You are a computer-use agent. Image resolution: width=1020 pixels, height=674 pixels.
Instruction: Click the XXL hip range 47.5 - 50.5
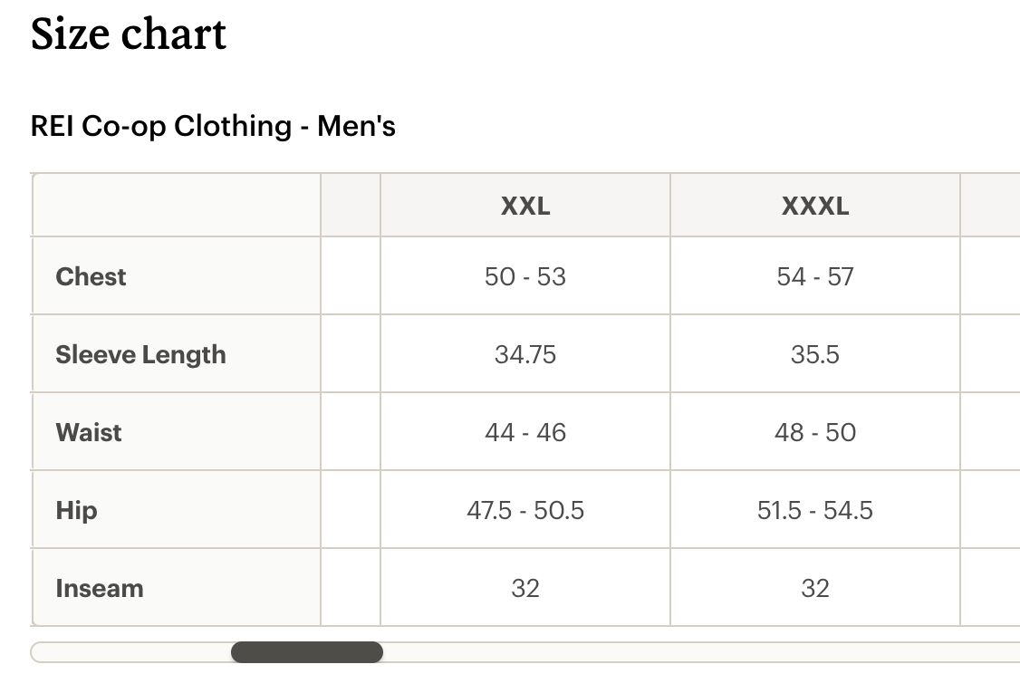525,510
